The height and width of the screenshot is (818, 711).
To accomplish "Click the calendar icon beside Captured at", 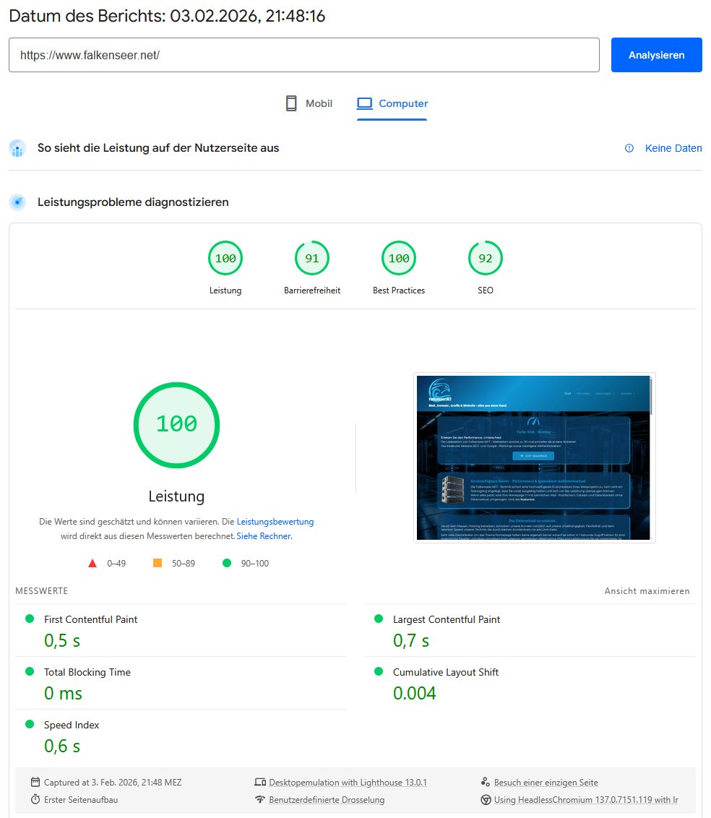I will click(35, 782).
